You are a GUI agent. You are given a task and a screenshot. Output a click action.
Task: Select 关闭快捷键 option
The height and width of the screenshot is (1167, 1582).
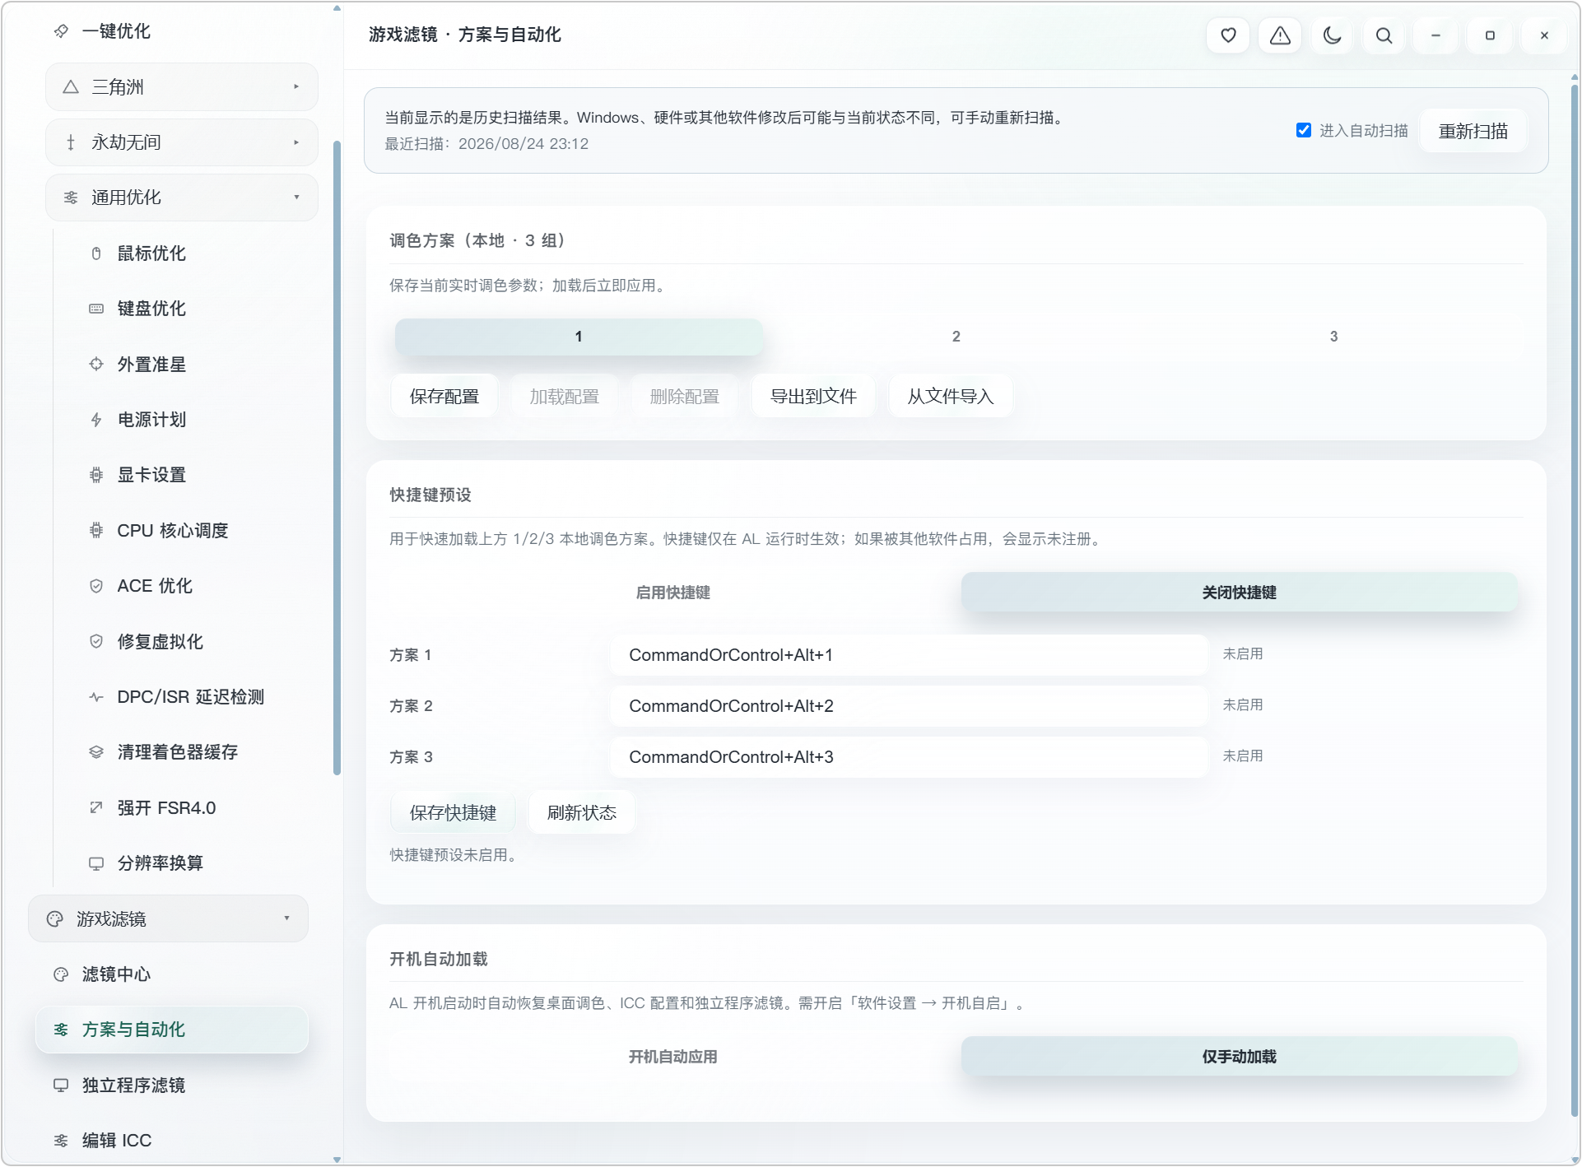point(1239,593)
